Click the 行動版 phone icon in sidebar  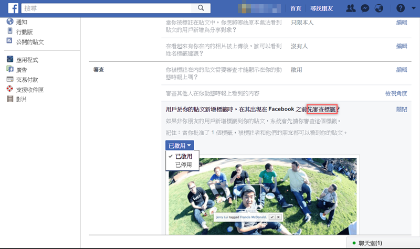[x=10, y=31]
